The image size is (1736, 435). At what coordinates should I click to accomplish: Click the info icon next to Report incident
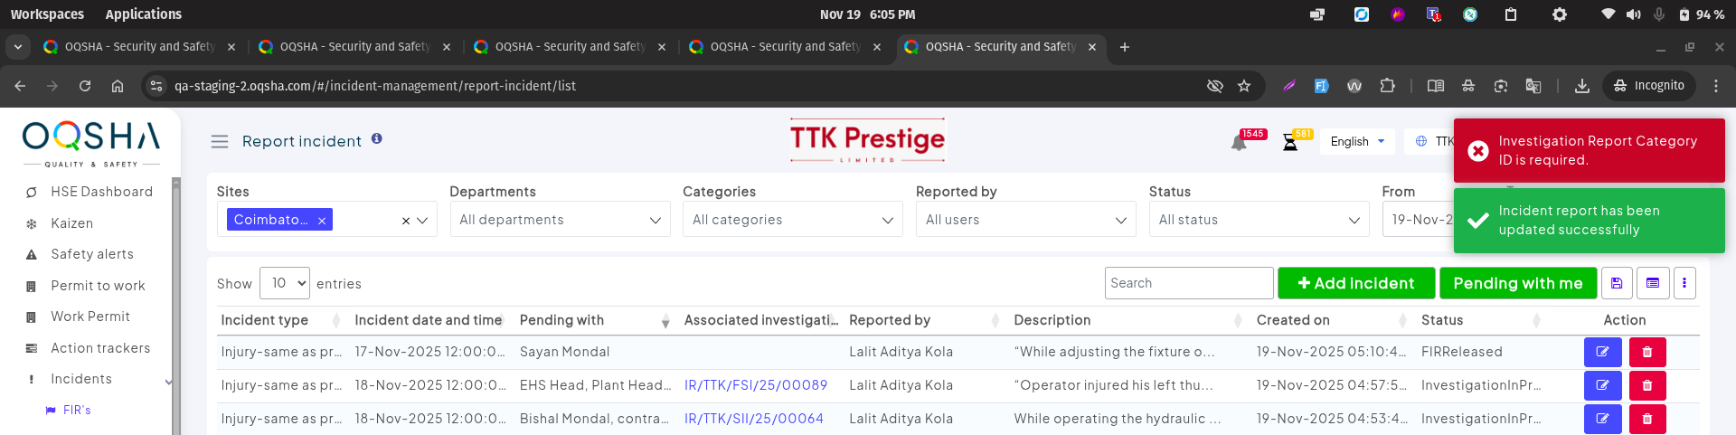[377, 139]
